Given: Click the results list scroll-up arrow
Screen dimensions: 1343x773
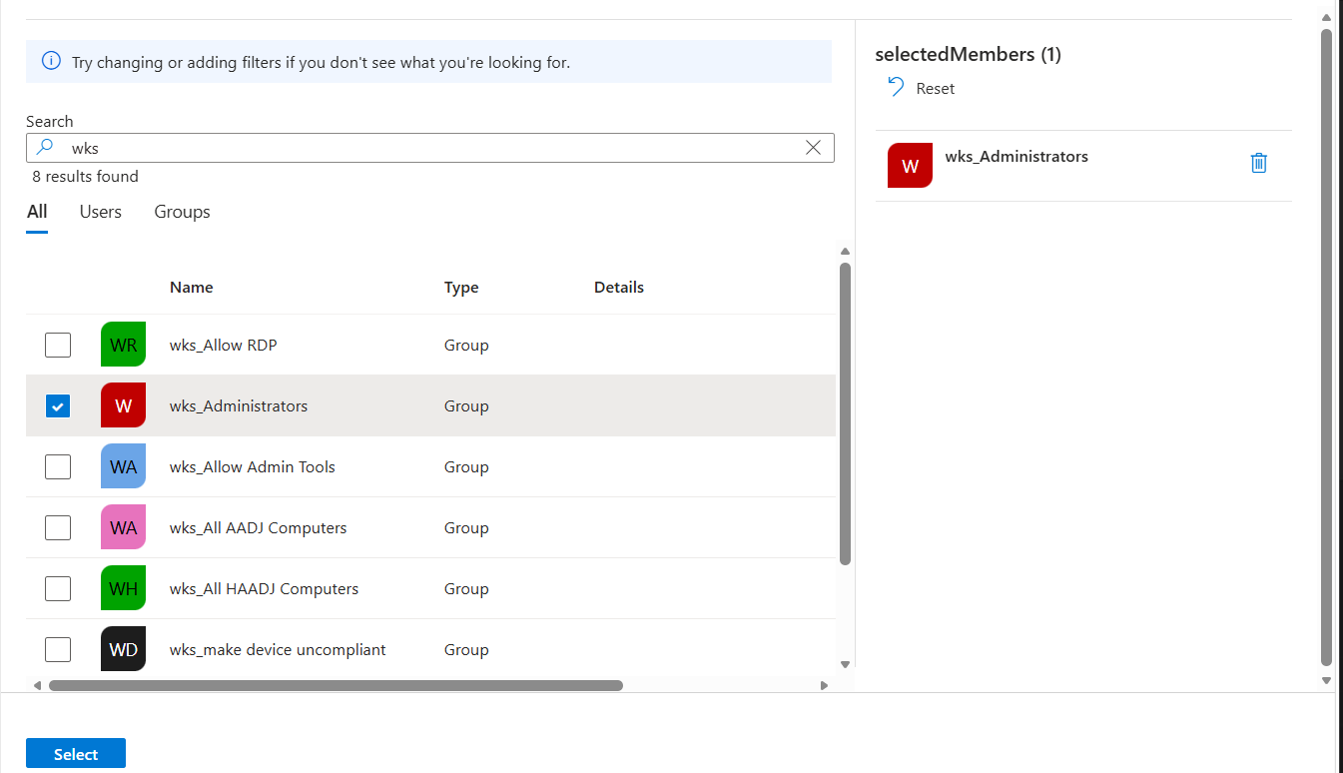Looking at the screenshot, I should [845, 252].
